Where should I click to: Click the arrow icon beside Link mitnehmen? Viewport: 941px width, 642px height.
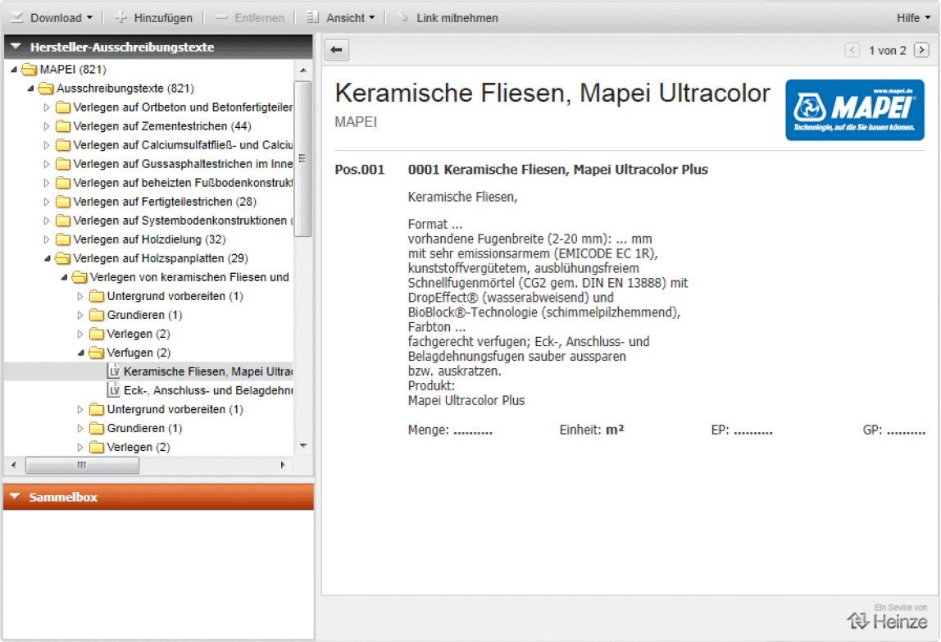tap(402, 17)
